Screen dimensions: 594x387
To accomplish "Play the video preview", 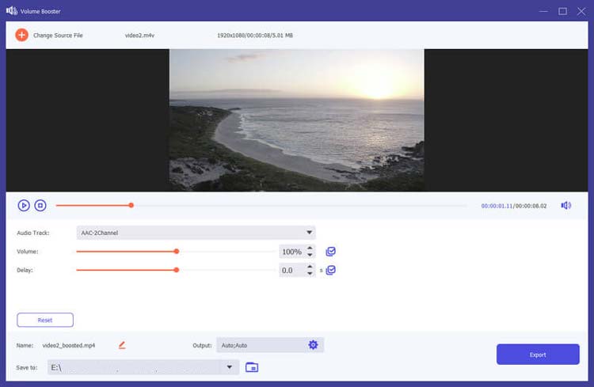I will point(24,206).
